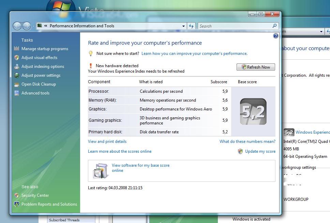Open What do these numbers mean link
330x223 pixels.
click(x=247, y=142)
